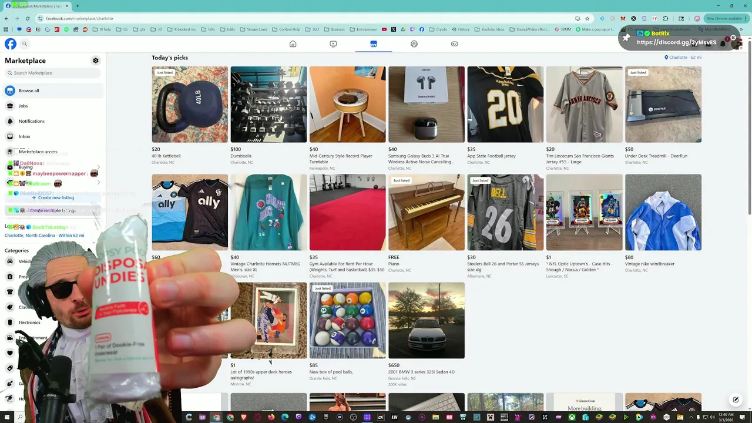Viewport: 752px width, 423px height.
Task: Open the Video (Watch) tab icon
Action: coord(333,43)
